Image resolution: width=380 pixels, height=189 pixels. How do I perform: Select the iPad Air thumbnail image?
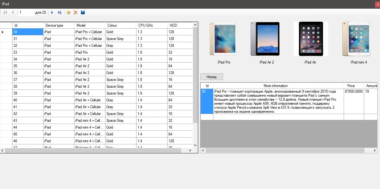[x=311, y=39]
